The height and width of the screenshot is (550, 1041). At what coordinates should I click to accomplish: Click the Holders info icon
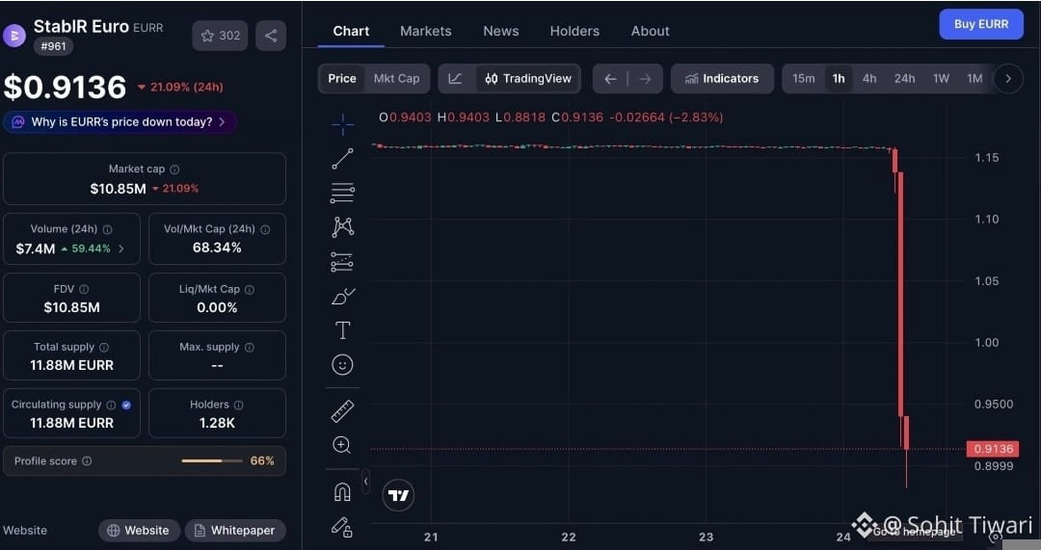point(238,405)
